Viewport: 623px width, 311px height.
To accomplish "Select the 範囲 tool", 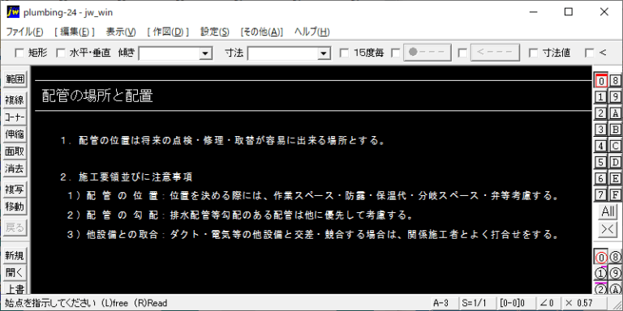I will (15, 79).
